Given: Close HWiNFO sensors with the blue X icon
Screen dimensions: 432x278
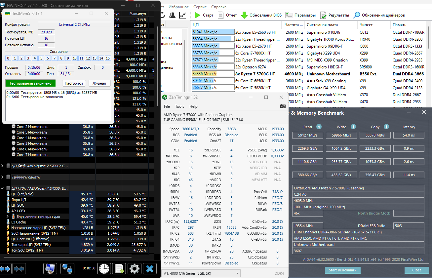Looking at the screenshot, I should [x=150, y=268].
